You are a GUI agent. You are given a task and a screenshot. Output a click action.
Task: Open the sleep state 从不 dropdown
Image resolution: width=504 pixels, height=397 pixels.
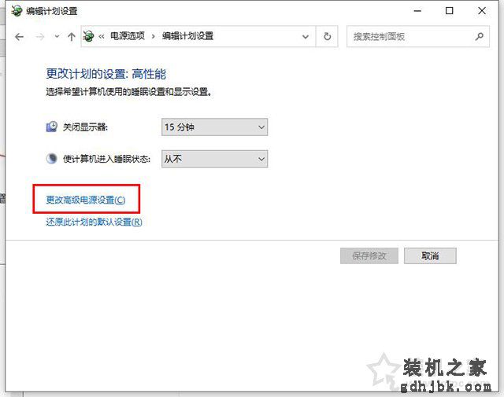214,159
